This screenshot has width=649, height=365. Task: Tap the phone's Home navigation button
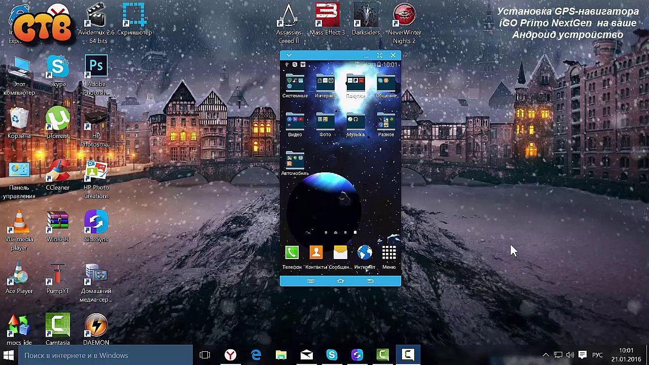[340, 281]
